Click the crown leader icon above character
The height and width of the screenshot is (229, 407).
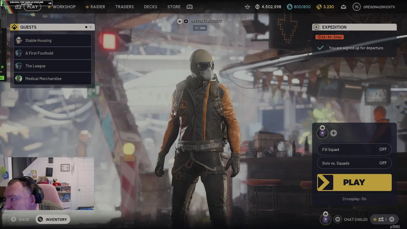180,21
